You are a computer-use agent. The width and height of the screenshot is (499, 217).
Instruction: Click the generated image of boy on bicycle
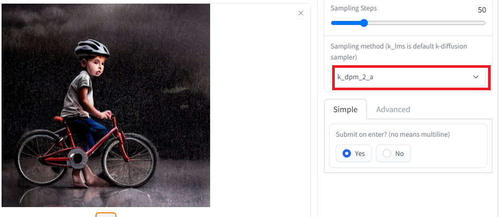(106, 105)
